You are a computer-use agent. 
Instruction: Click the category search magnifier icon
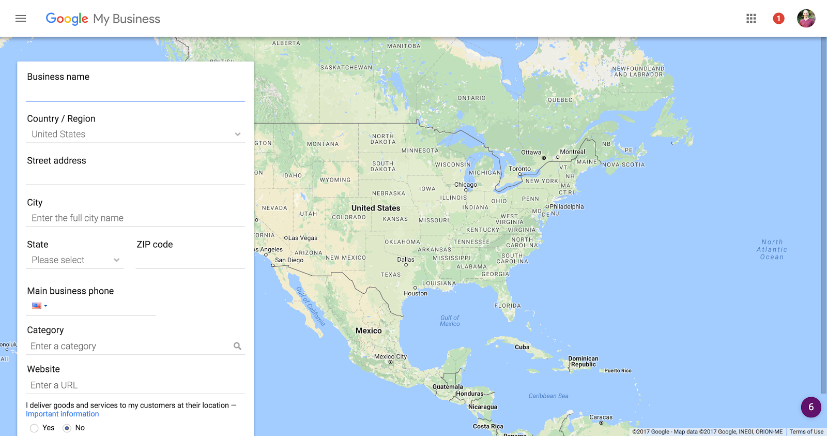(237, 346)
